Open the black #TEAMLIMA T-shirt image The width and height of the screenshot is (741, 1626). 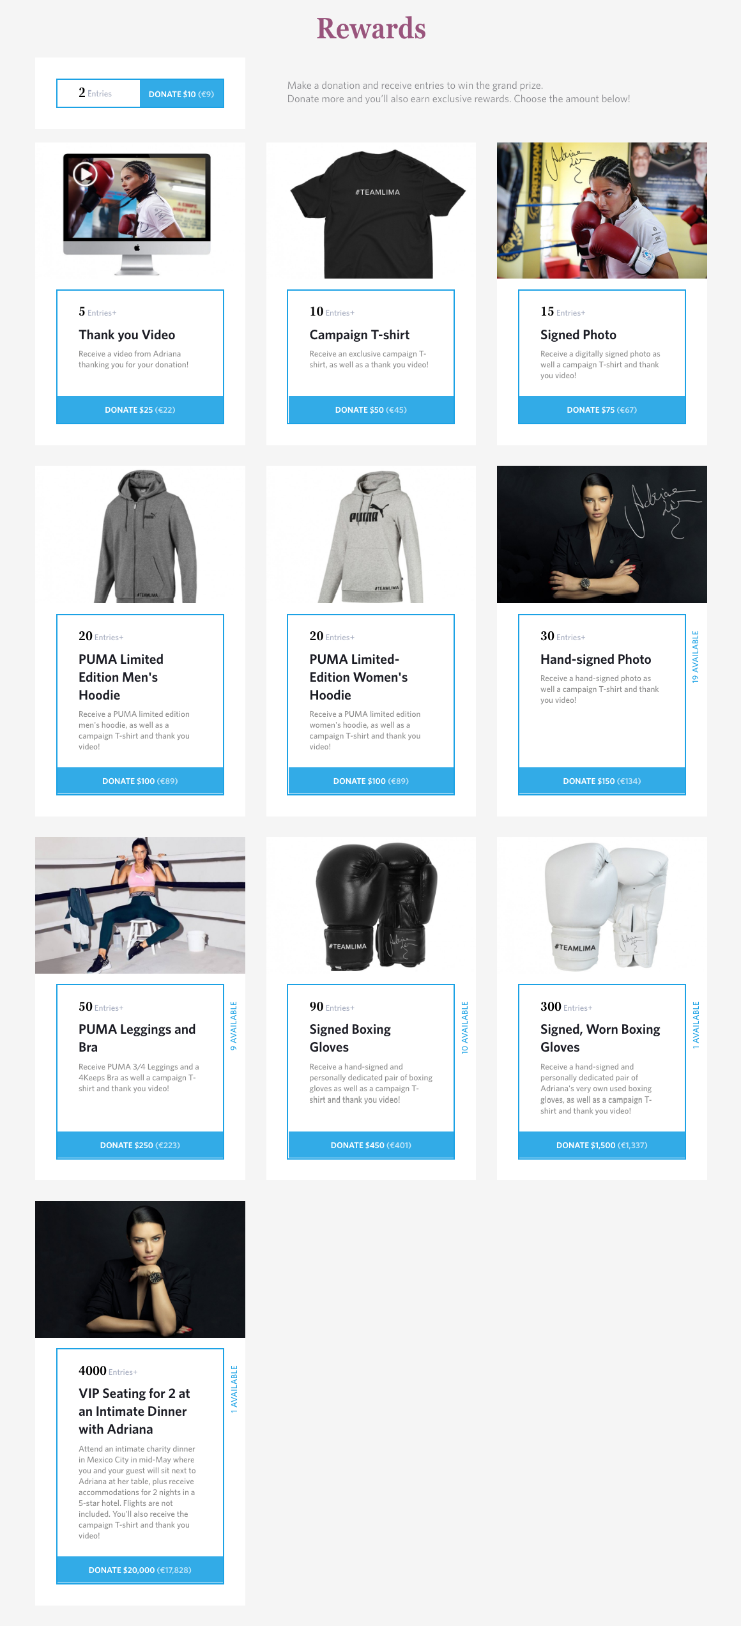pyautogui.click(x=371, y=210)
